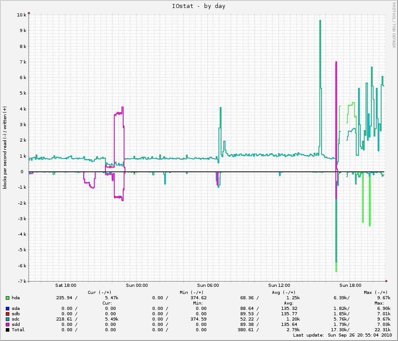Click the 'Last update' timestamp text

pyautogui.click(x=342, y=335)
